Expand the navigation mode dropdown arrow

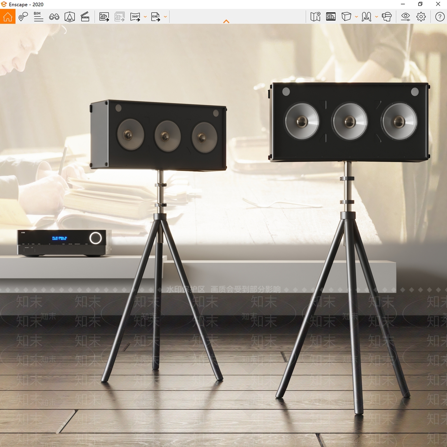click(x=377, y=17)
